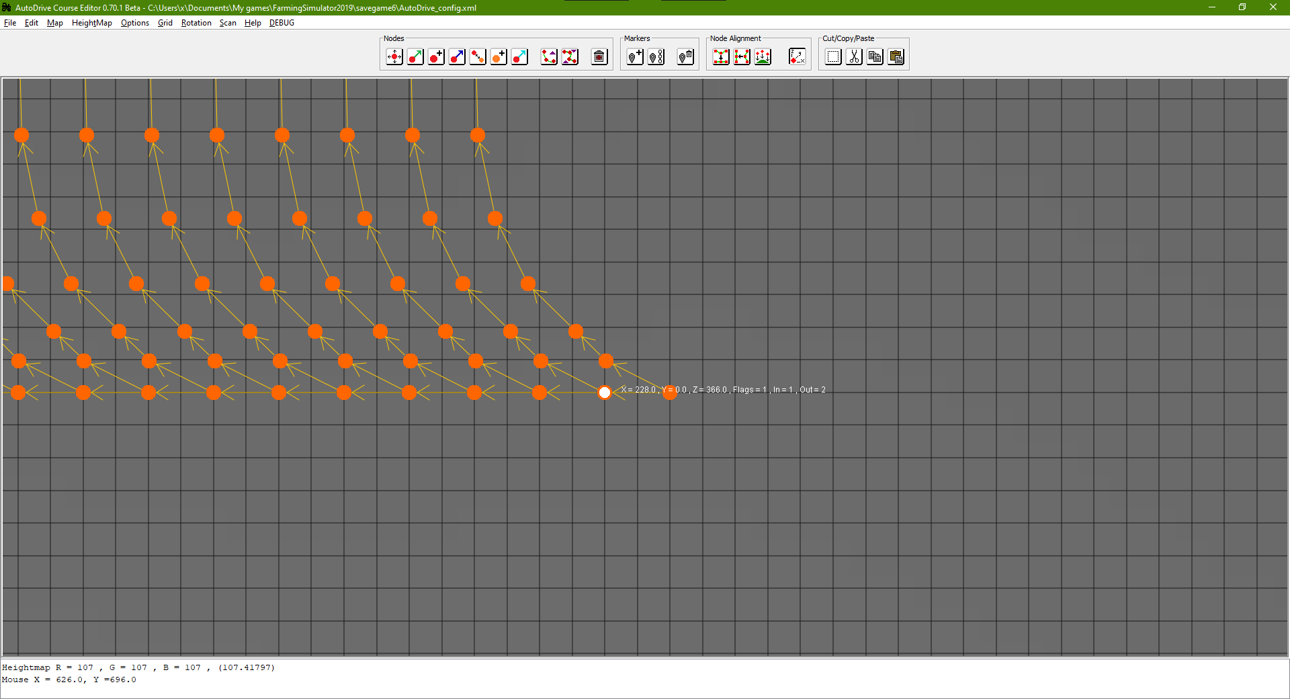The height and width of the screenshot is (699, 1290).
Task: Close the AutoDrive Course Editor window
Action: coord(1273,7)
